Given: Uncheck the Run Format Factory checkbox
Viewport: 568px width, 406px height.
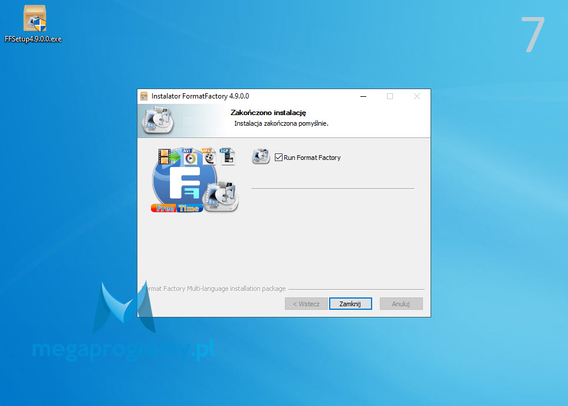Looking at the screenshot, I should [x=278, y=158].
